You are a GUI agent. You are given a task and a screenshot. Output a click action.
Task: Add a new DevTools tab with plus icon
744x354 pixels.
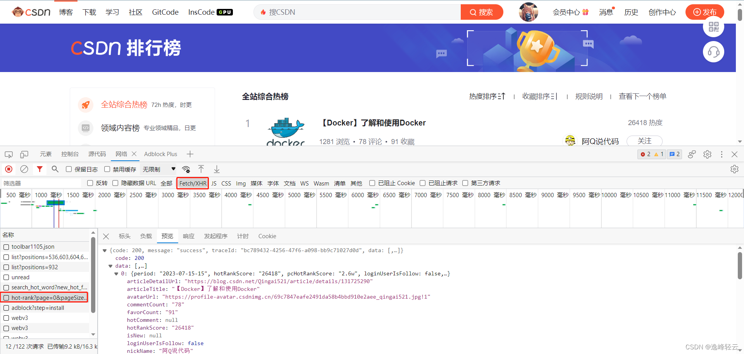coord(190,154)
